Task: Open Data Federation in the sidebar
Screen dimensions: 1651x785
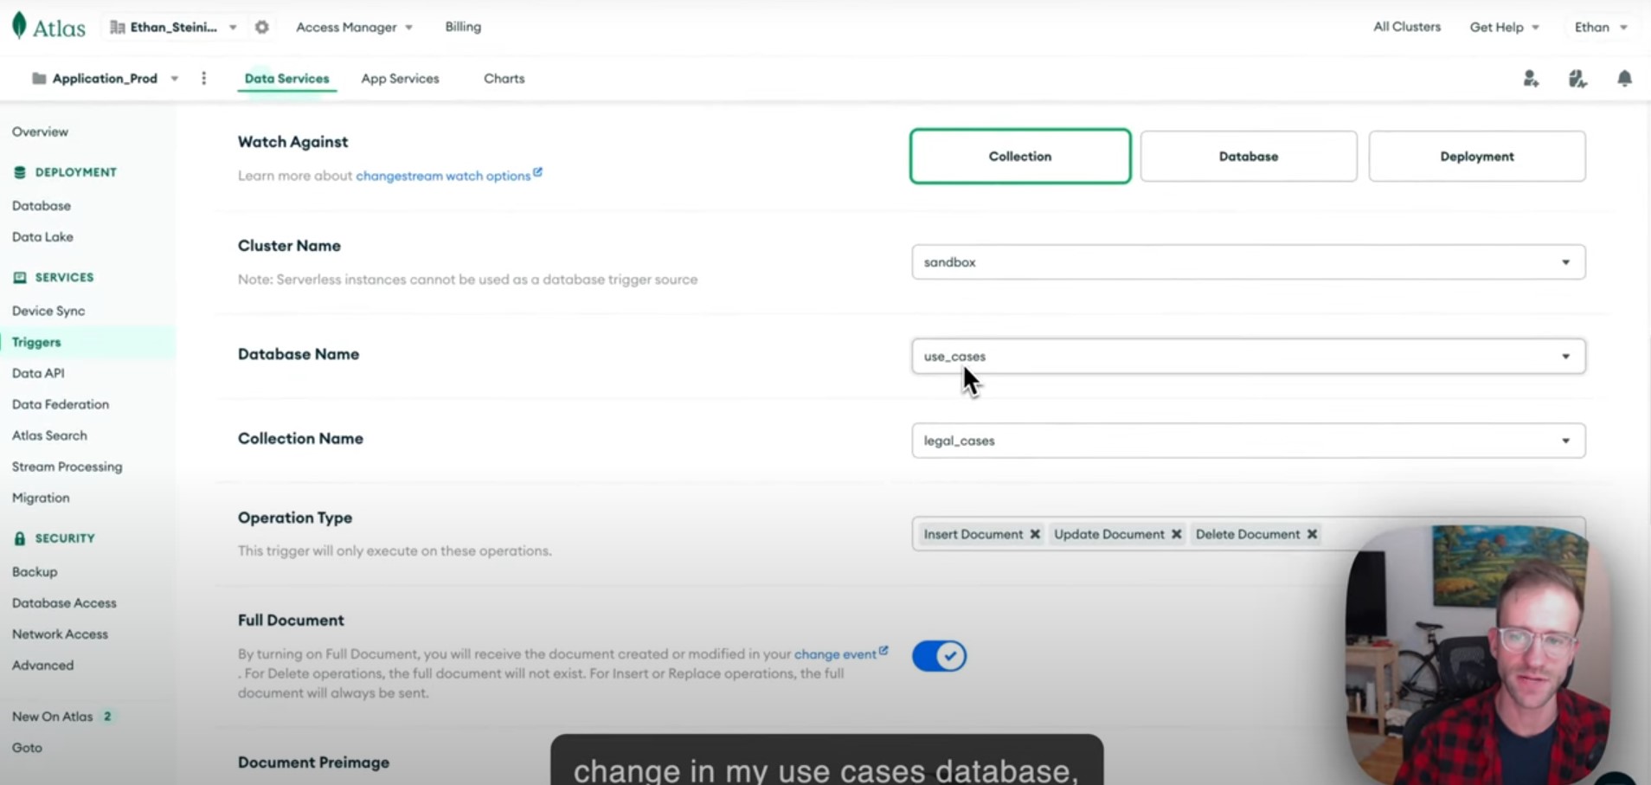Action: click(x=61, y=404)
